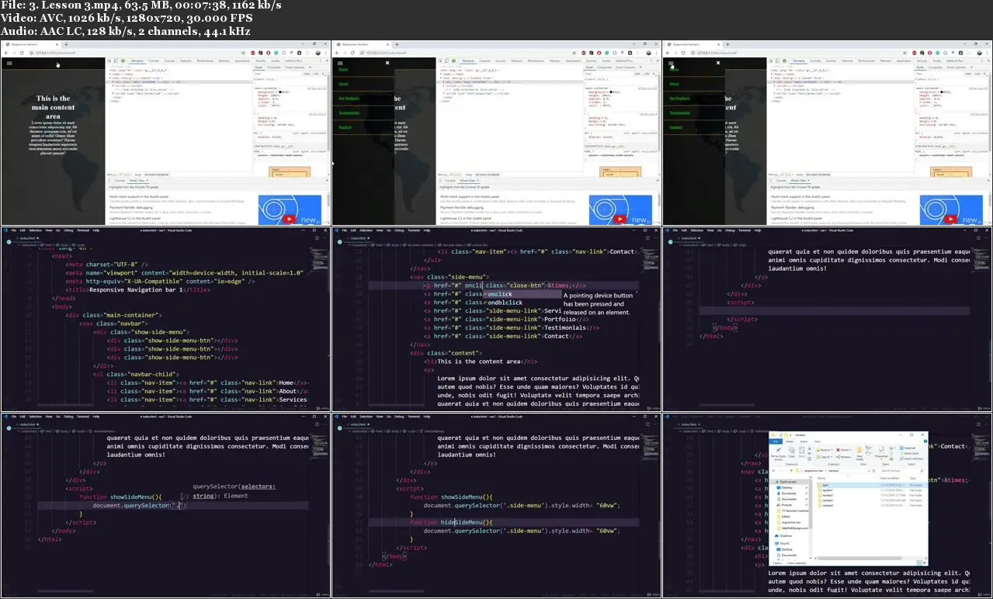The height and width of the screenshot is (599, 993).
Task: Close the side menu with the × in the third frame
Action: pyautogui.click(x=718, y=63)
